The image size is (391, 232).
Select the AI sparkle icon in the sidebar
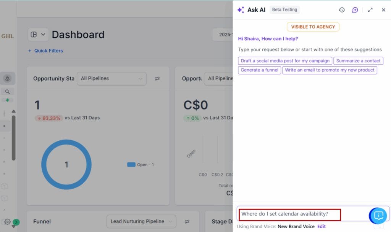pos(8,100)
